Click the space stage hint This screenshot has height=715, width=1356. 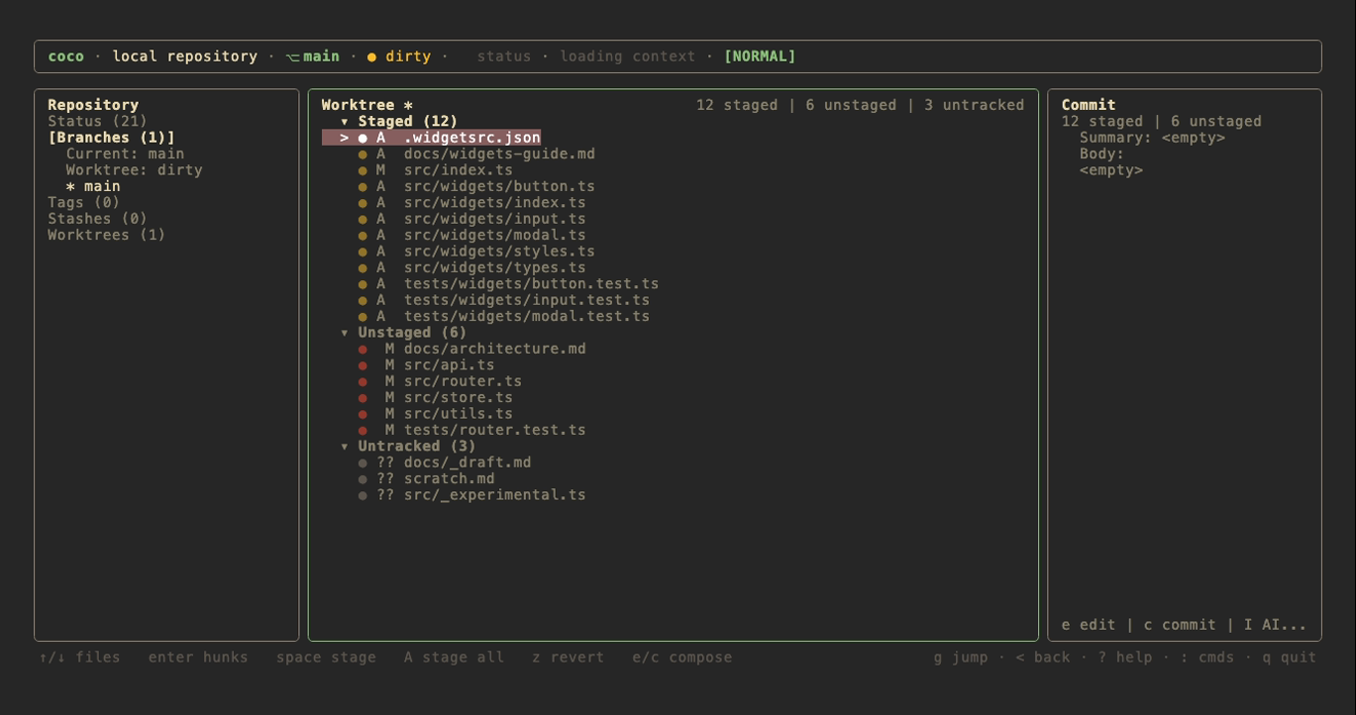(326, 658)
